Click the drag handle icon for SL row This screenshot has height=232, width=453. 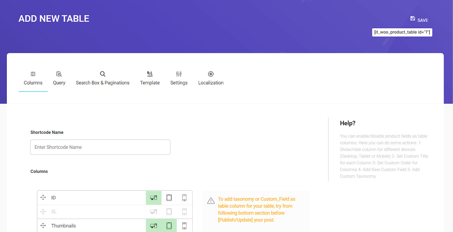point(43,212)
